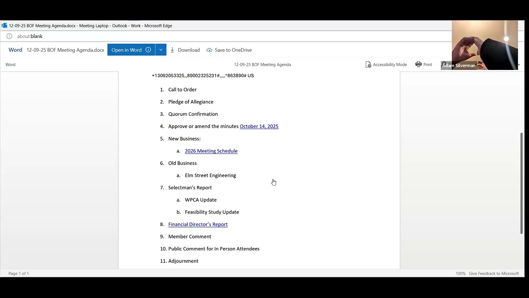
Task: Click Approve or amend the minutes text
Action: (x=203, y=126)
